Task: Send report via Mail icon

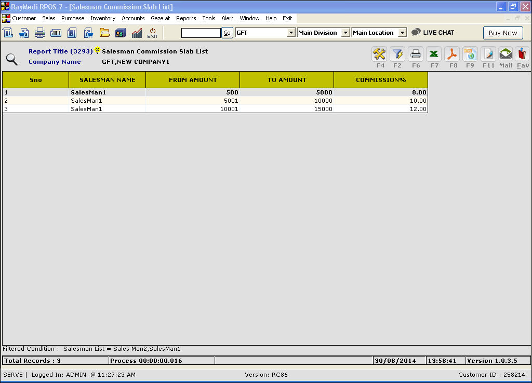Action: [506, 54]
